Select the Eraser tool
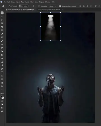Viewport: 101px width, 126px height. pos(2,51)
